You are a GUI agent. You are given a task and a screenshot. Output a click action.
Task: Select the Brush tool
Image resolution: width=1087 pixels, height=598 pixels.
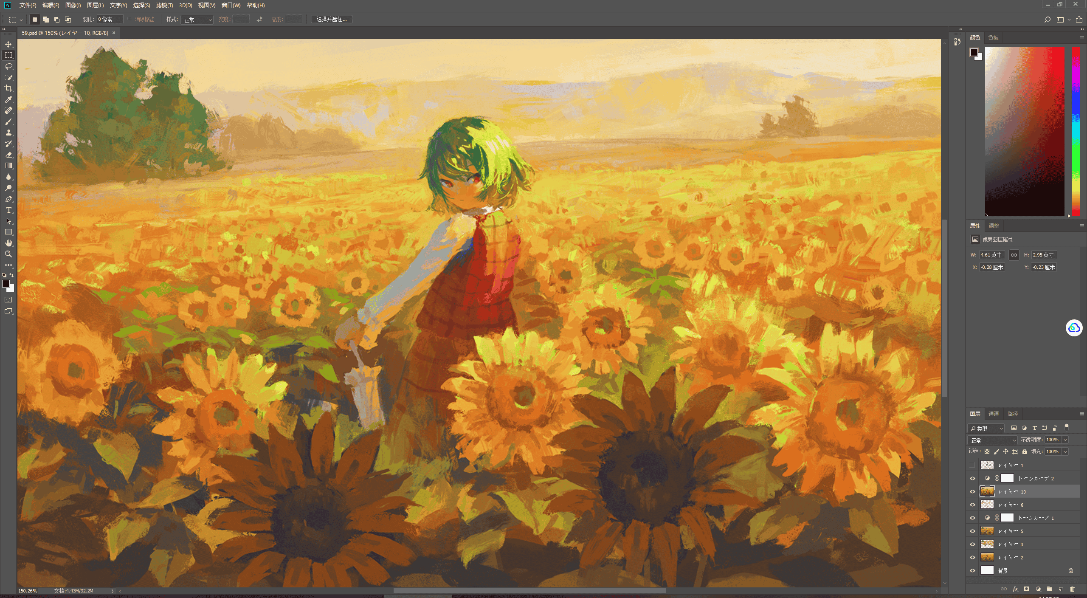8,121
